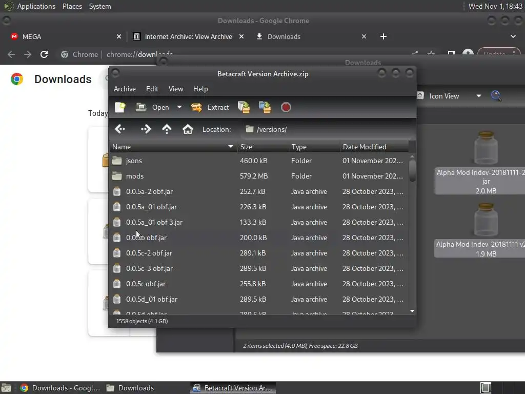Open the Places menu in top panel
Image resolution: width=525 pixels, height=394 pixels.
tap(72, 6)
